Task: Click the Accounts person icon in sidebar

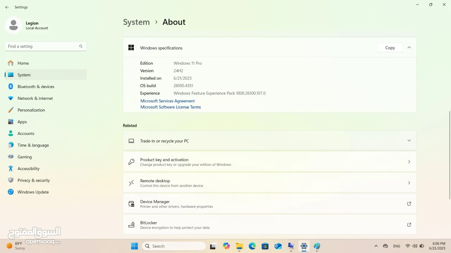Action: tap(11, 134)
